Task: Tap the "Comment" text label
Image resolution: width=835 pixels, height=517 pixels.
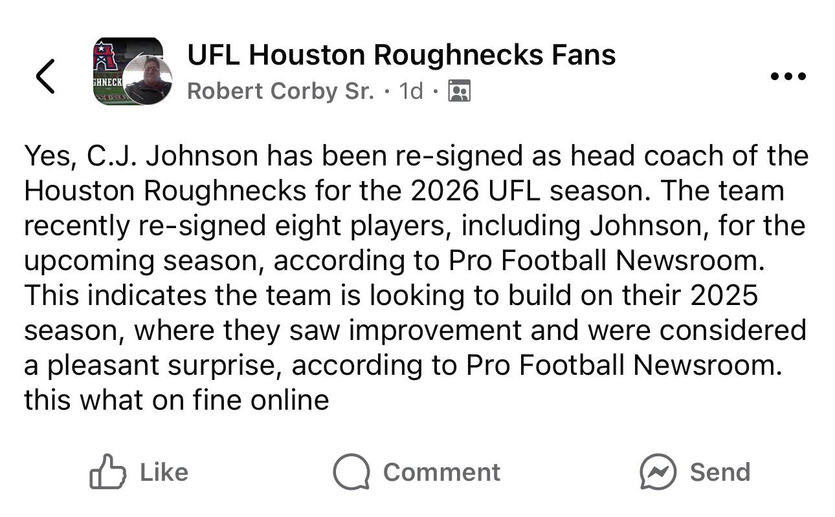Action: click(442, 472)
